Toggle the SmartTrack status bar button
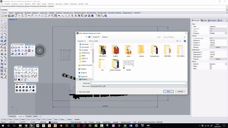This screenshot has height=128, width=228. (x=107, y=122)
